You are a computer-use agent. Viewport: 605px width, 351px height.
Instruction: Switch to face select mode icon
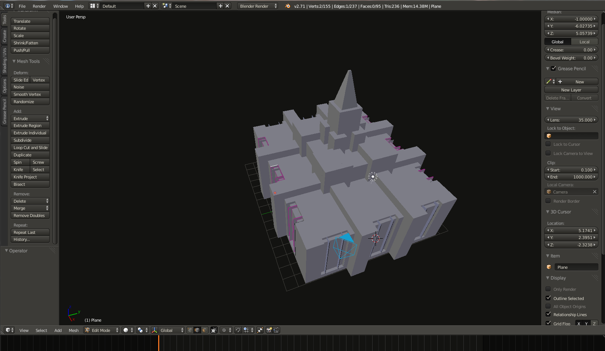pyautogui.click(x=204, y=330)
